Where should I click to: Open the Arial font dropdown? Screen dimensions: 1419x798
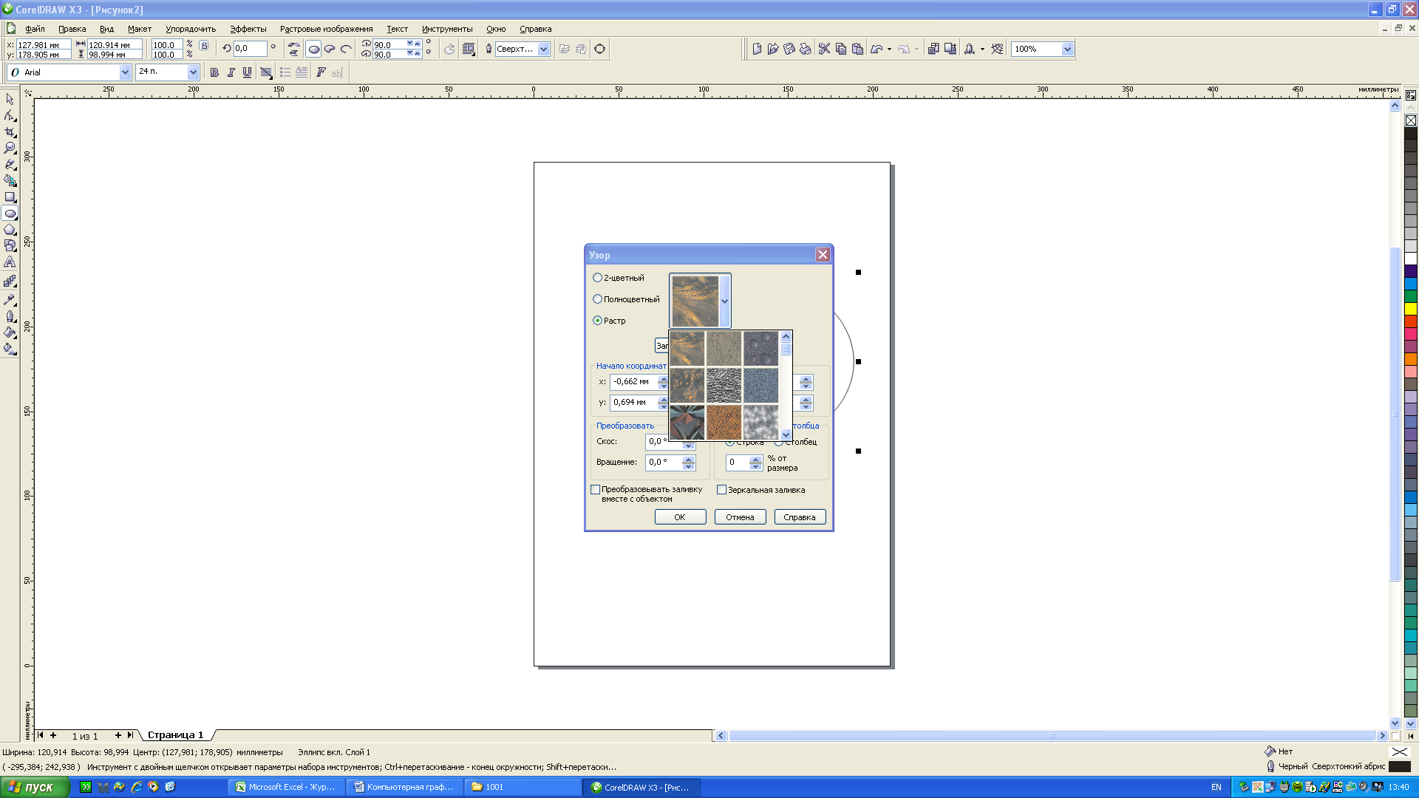coord(125,72)
